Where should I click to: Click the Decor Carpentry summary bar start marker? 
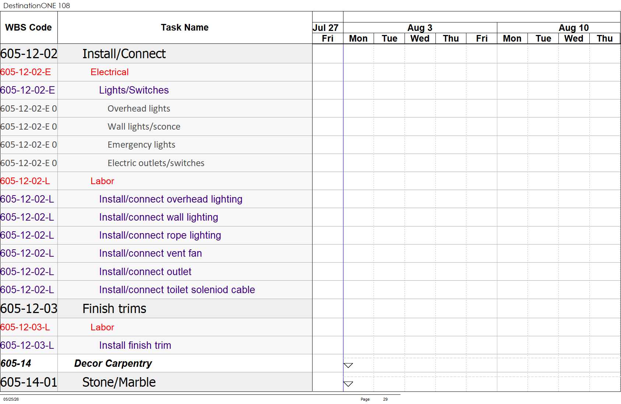click(x=348, y=365)
